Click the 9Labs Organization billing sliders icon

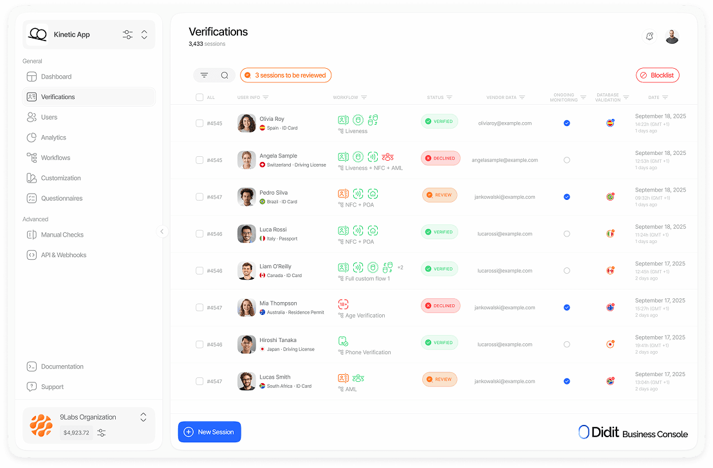pos(102,433)
